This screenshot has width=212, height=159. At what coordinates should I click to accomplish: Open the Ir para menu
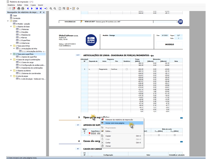coord(33,5)
